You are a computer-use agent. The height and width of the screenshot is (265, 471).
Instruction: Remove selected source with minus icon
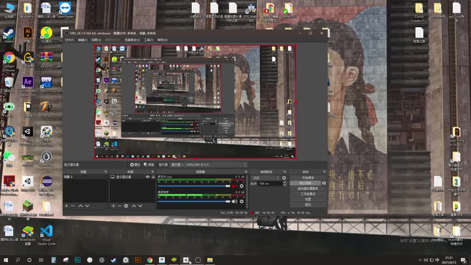point(120,206)
